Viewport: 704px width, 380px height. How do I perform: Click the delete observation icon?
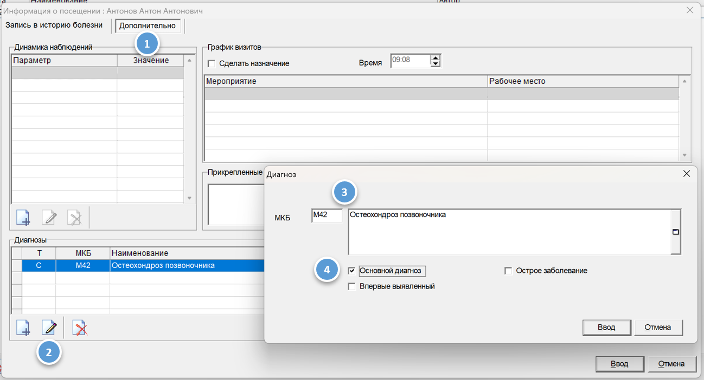[x=75, y=218]
